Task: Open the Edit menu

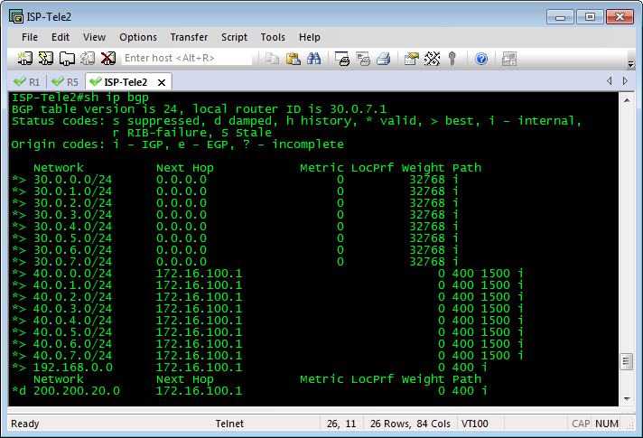Action: (x=61, y=37)
